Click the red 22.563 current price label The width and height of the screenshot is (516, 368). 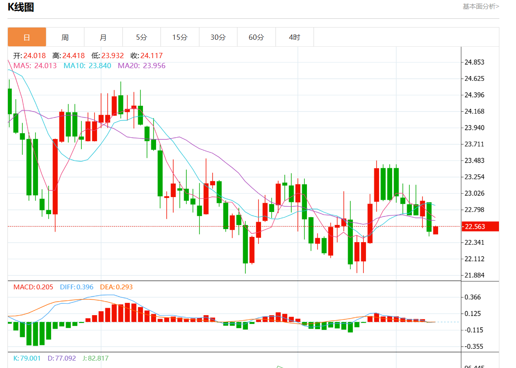[480, 226]
